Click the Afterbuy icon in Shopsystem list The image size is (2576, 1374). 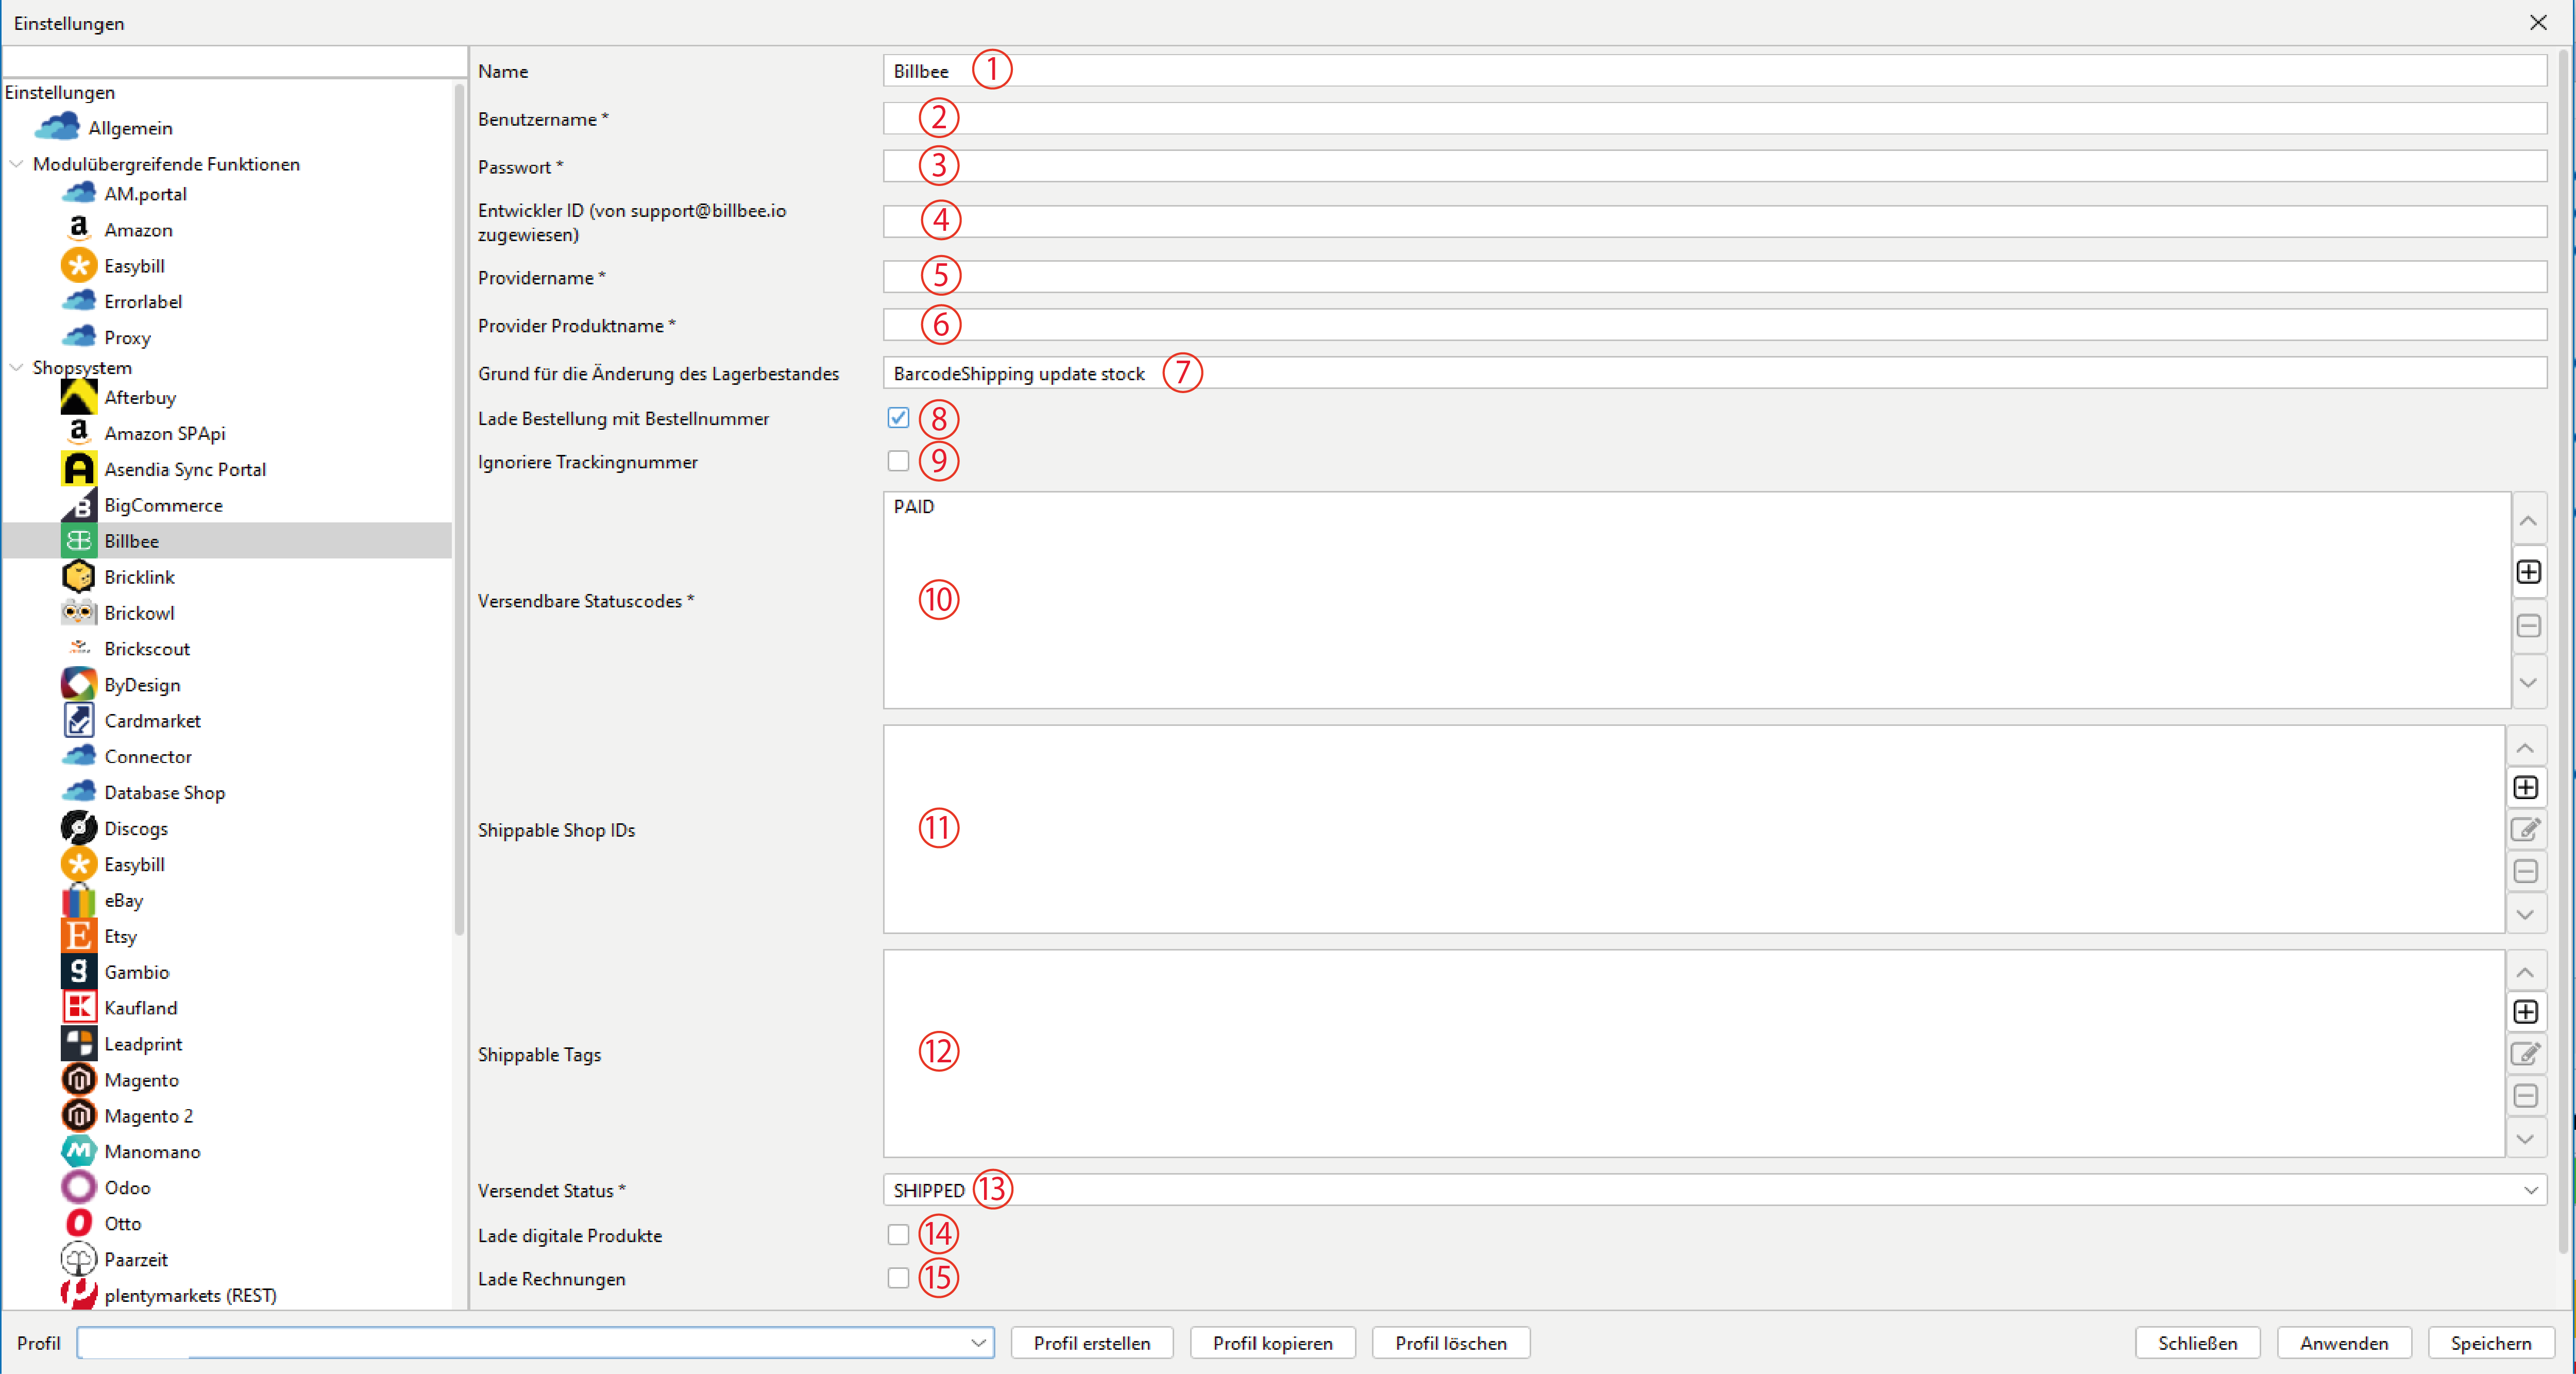(x=78, y=397)
